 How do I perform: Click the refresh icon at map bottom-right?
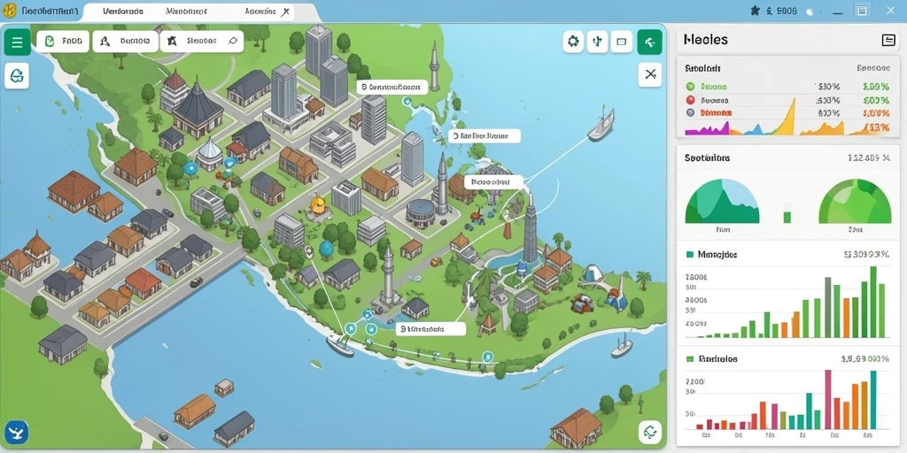tap(650, 432)
